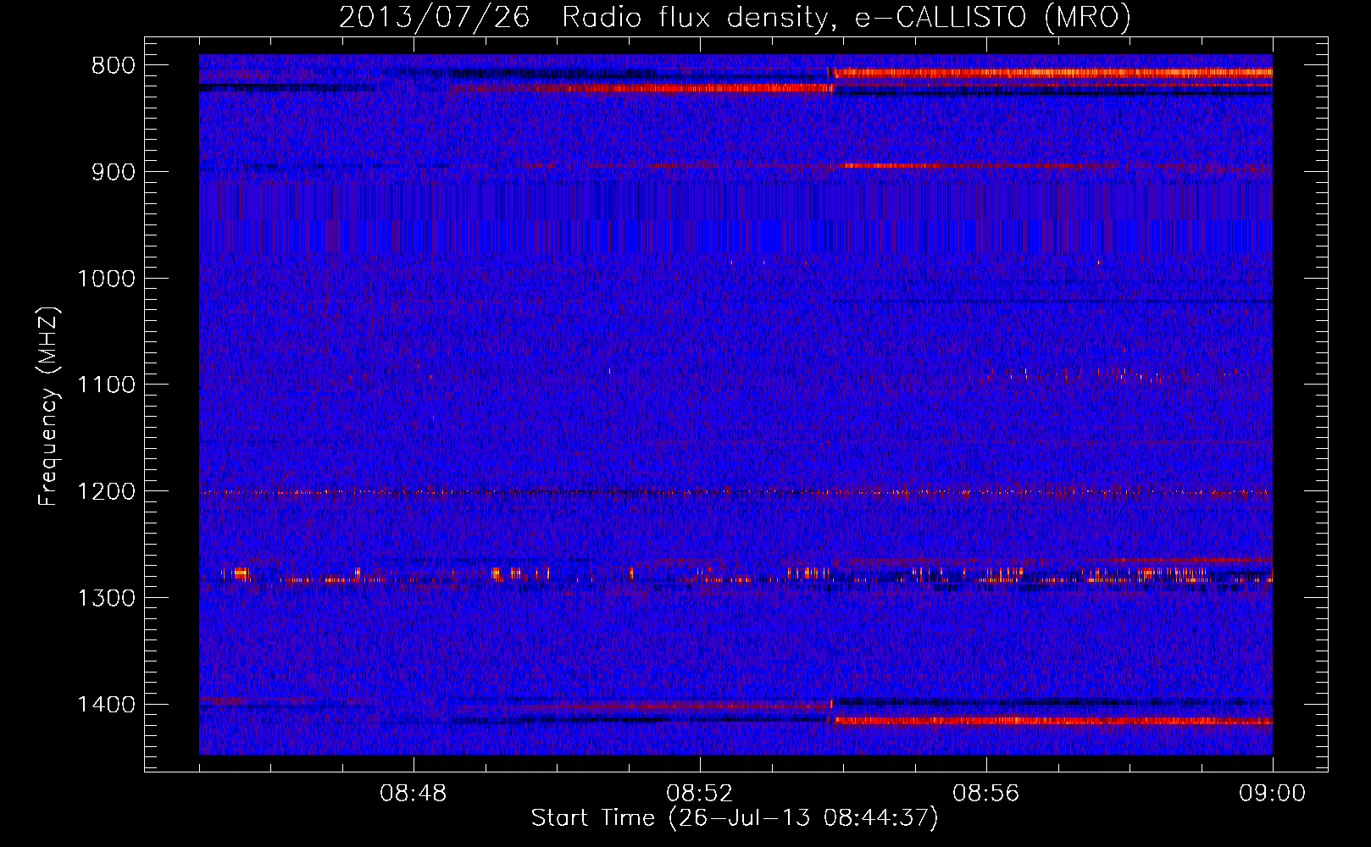Click the 1200 frequency tick label
Viewport: 1371px width, 847px height.
(x=106, y=491)
